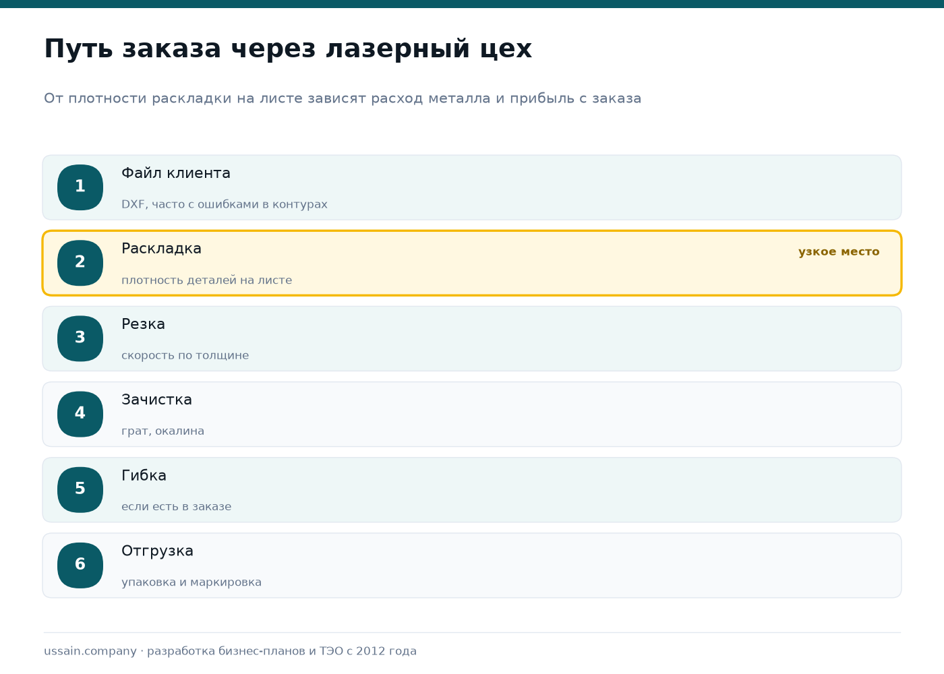
Task: Click the step 4 number badge
Action: click(x=80, y=414)
